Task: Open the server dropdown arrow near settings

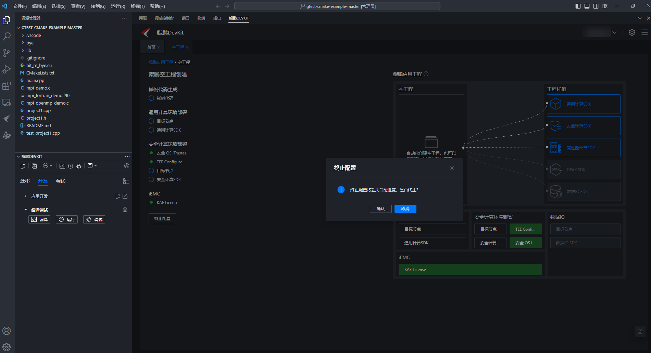Action: [x=614, y=32]
